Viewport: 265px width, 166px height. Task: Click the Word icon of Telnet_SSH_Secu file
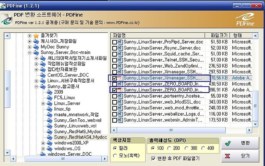pos(120,60)
